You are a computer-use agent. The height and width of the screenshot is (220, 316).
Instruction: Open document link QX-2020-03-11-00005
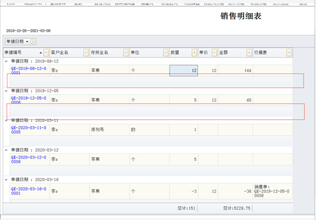[28, 130]
